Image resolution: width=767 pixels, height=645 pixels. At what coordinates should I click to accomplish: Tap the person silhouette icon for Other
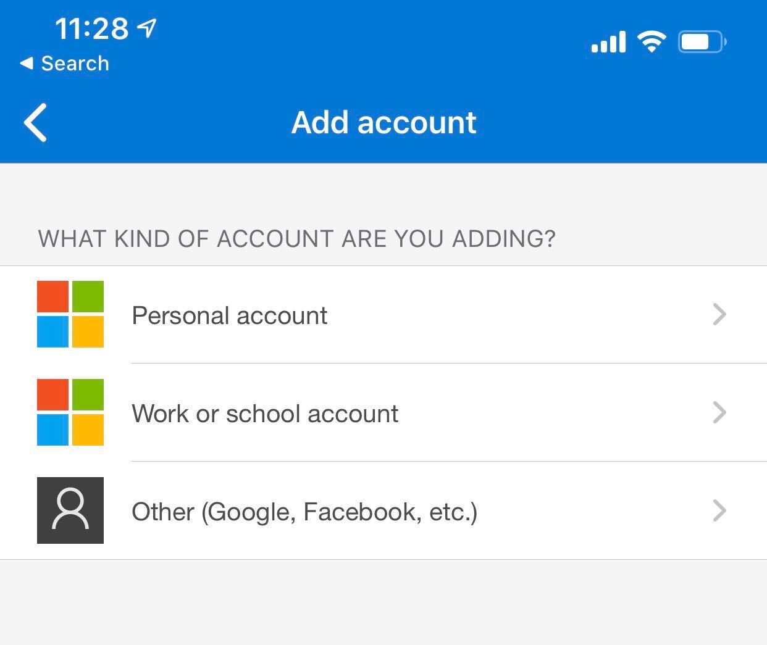[70, 510]
